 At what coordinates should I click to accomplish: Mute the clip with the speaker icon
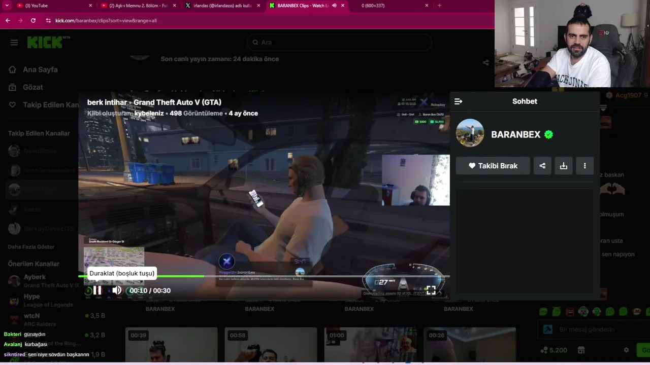point(117,290)
